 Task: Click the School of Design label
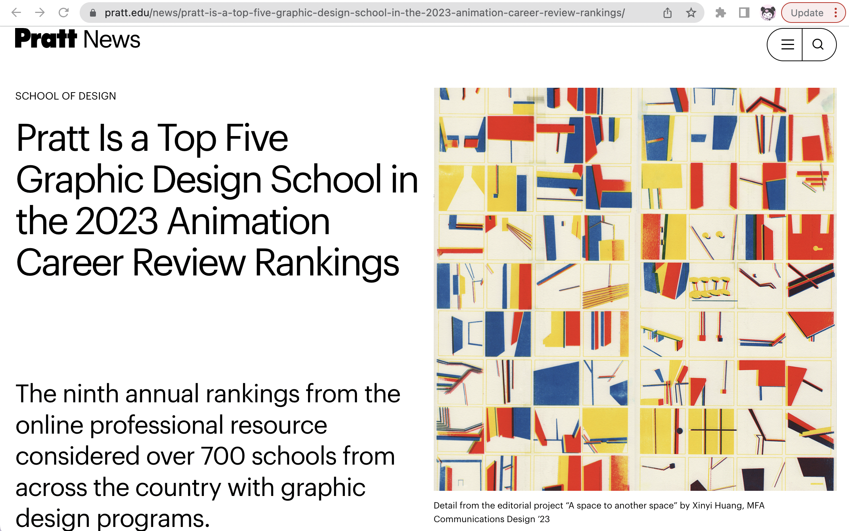[x=66, y=96]
